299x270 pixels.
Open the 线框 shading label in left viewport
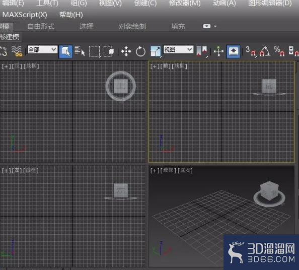tap(31, 170)
